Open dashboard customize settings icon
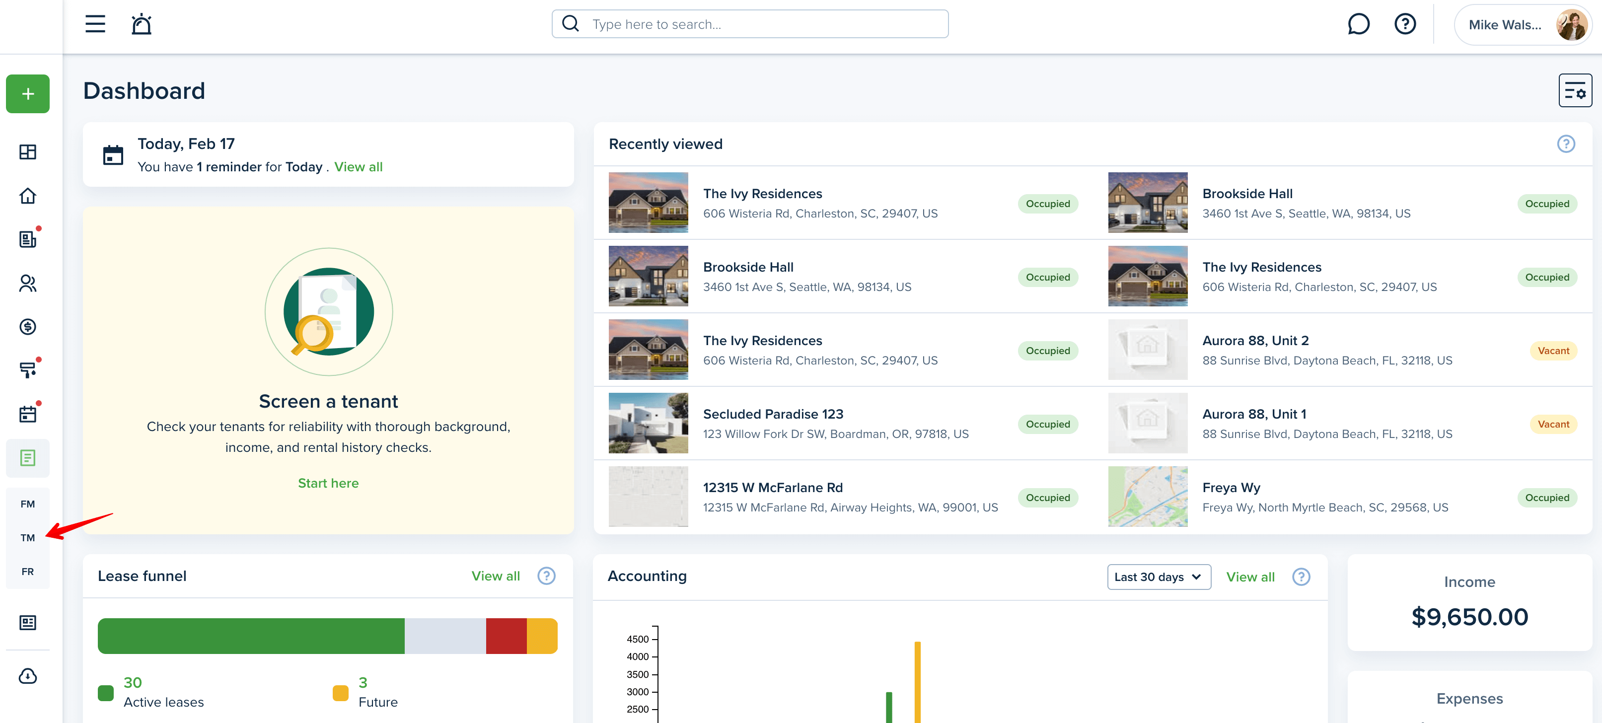Viewport: 1602px width, 723px height. point(1575,91)
